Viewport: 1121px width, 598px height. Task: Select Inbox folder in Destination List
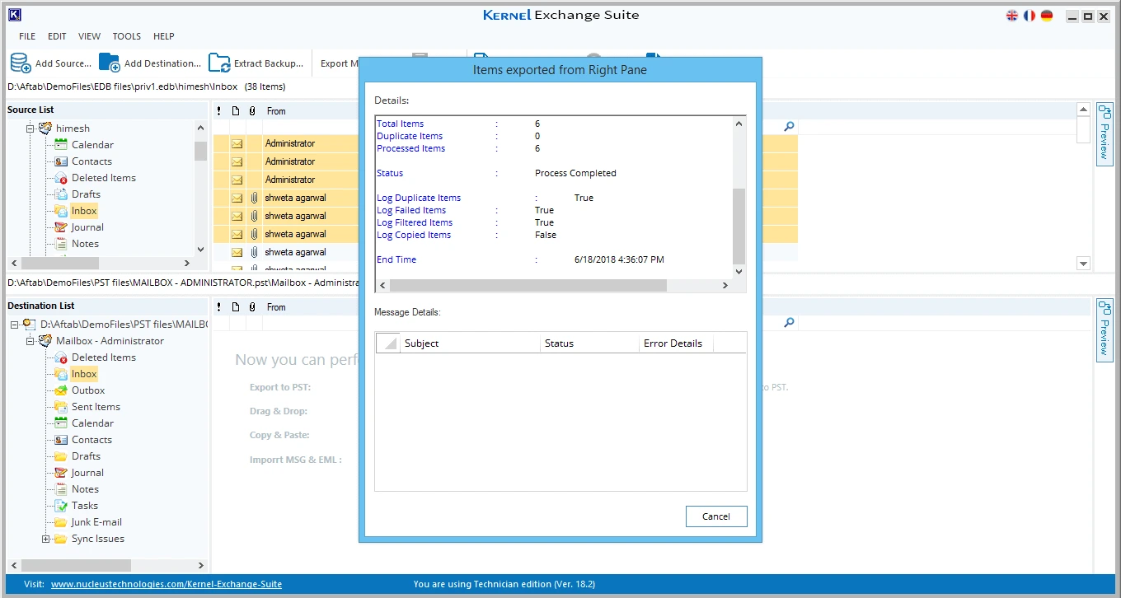84,374
